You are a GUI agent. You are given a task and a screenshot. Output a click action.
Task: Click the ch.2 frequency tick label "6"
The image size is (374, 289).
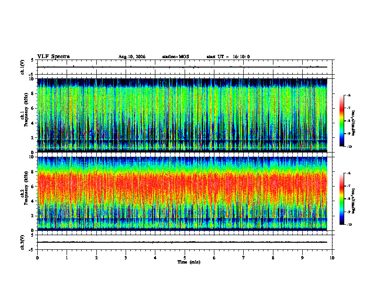33,187
